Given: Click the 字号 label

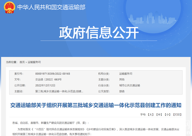Looking at the screenshot, I should click(143, 114).
